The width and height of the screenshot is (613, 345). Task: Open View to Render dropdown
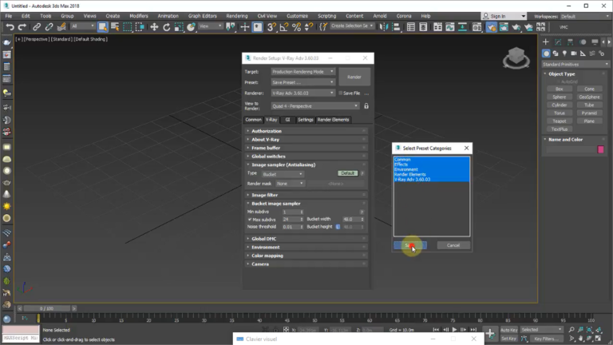315,106
